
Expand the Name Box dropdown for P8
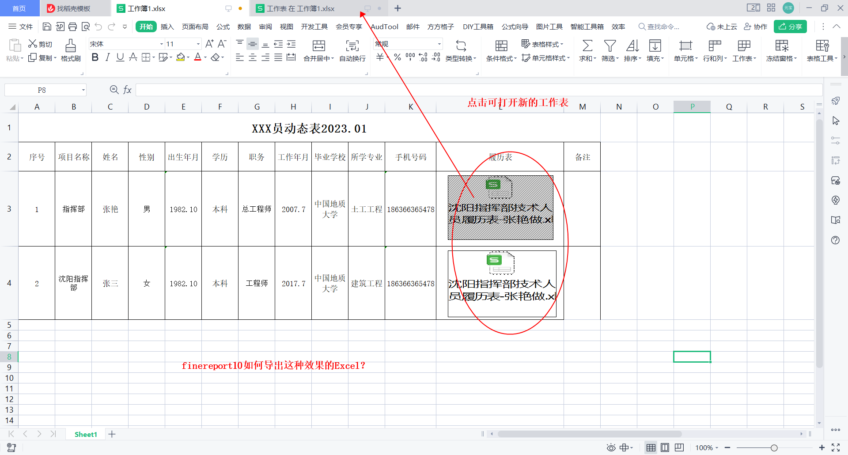point(83,90)
